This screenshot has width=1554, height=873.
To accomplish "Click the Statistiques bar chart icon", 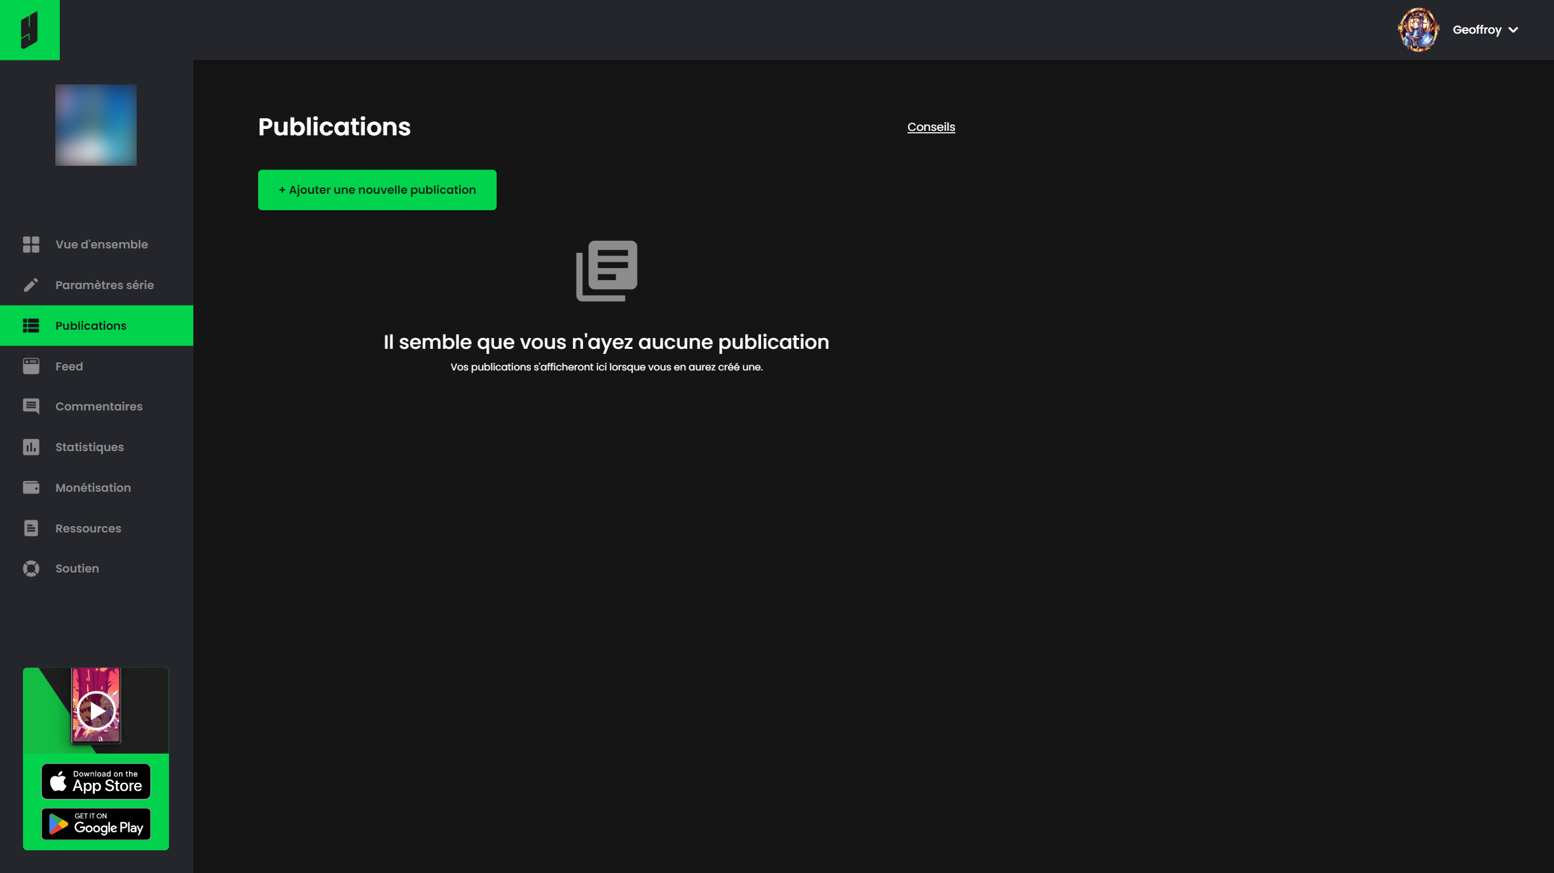I will [31, 447].
